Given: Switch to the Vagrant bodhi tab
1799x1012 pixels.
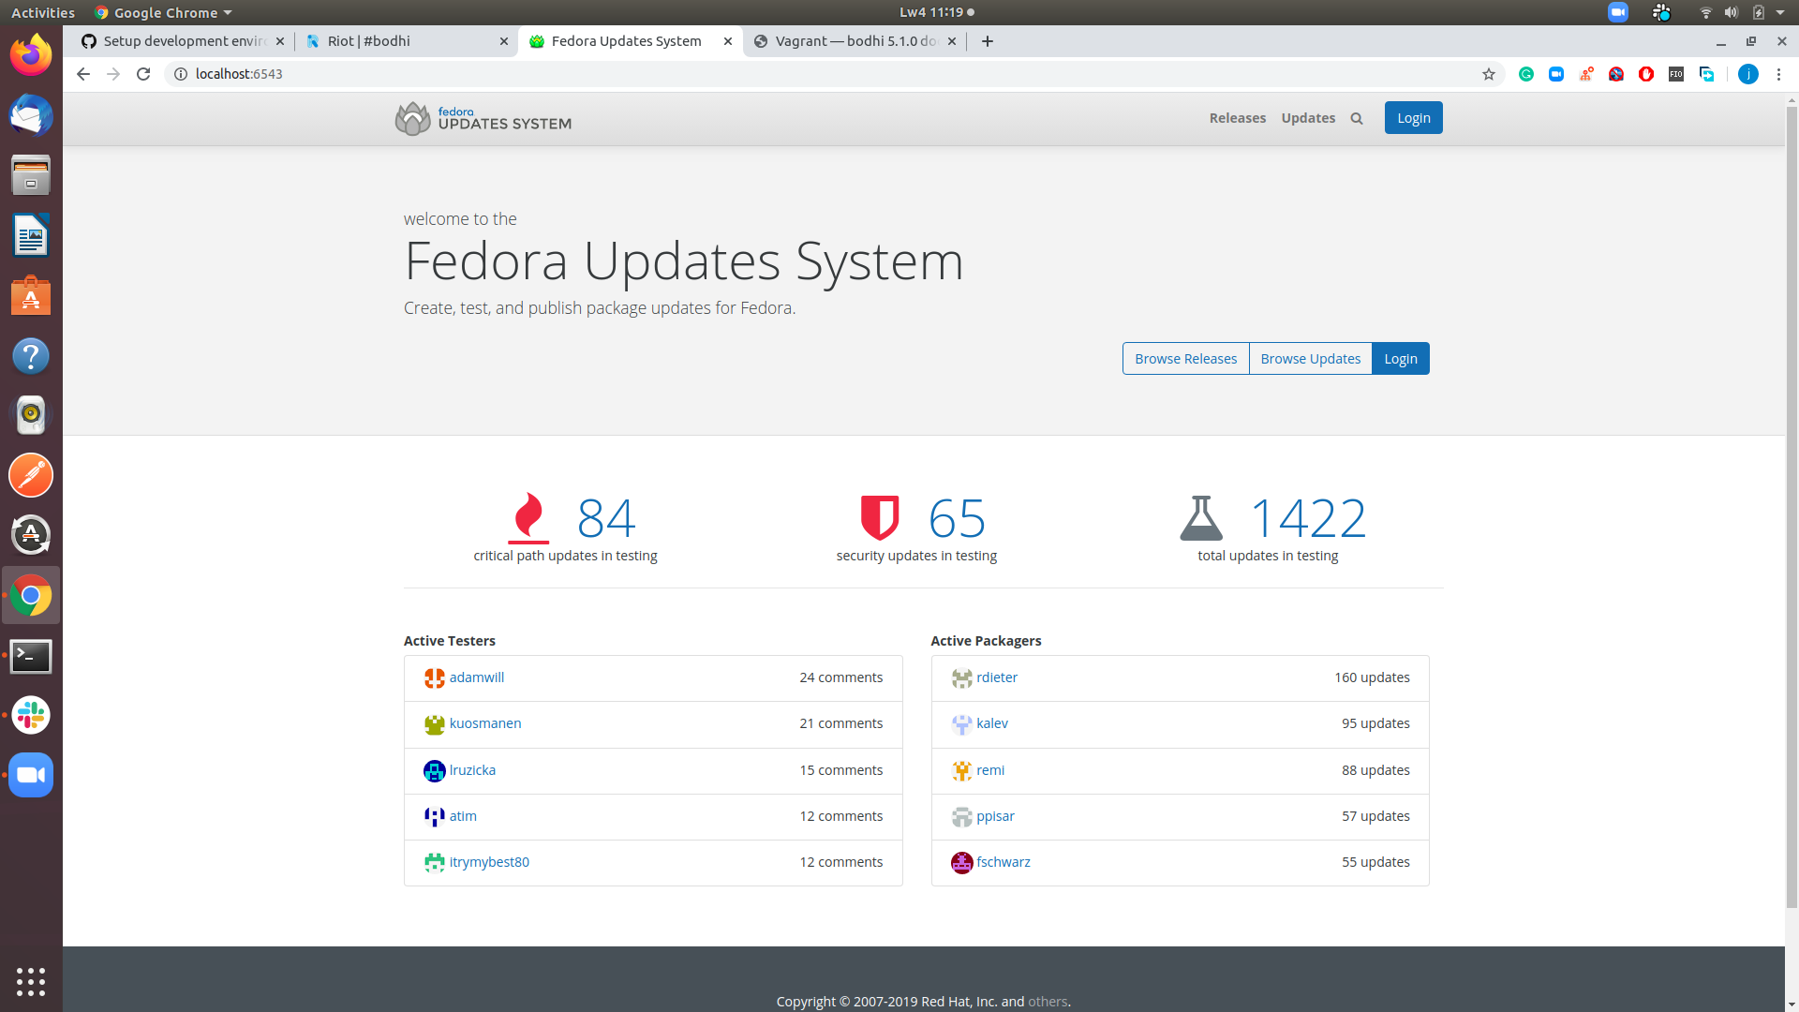Looking at the screenshot, I should click(x=848, y=41).
